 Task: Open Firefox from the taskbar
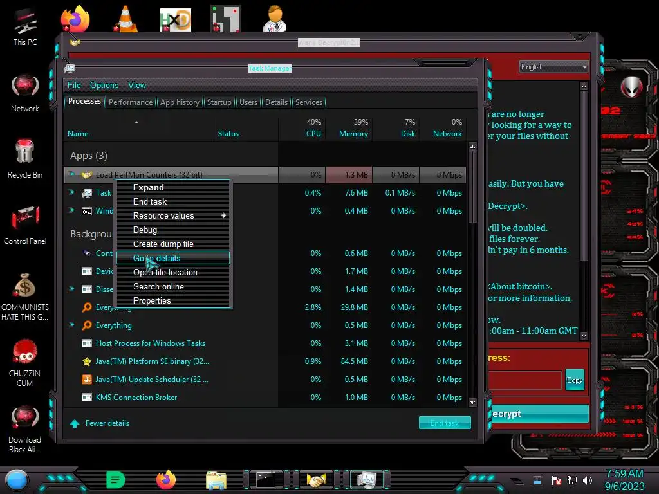tap(166, 480)
